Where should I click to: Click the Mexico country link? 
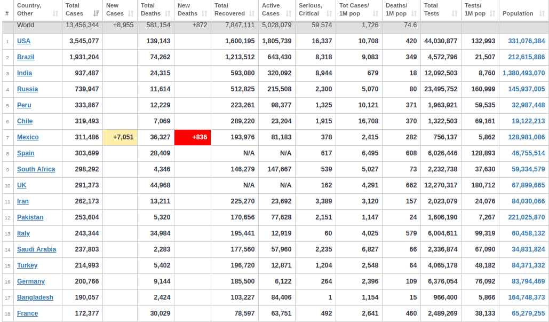click(28, 137)
